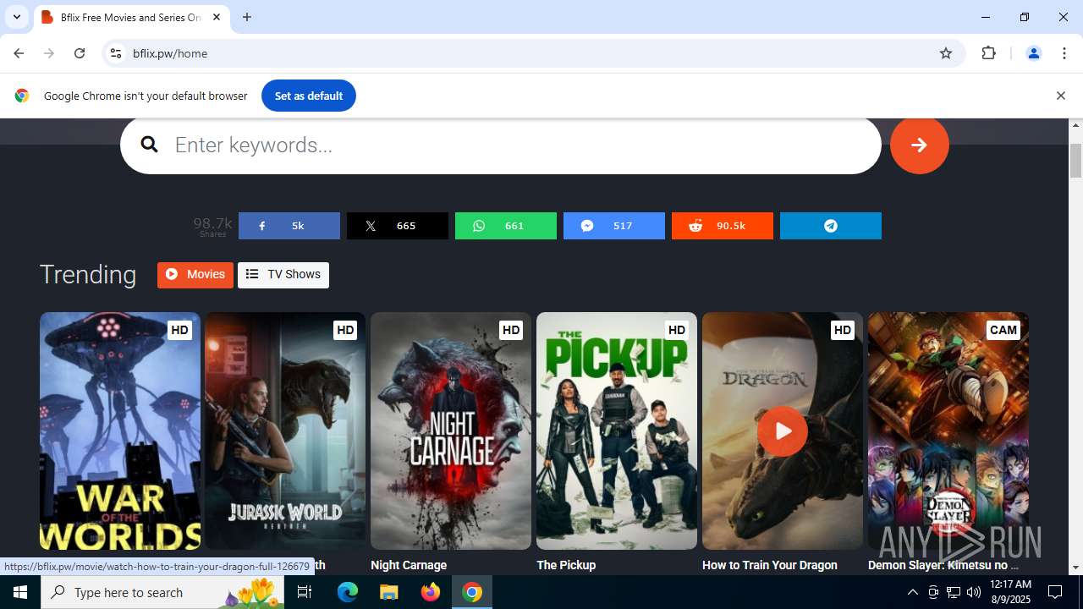The image size is (1083, 609).
Task: Click the taskbar search box
Action: (x=163, y=592)
